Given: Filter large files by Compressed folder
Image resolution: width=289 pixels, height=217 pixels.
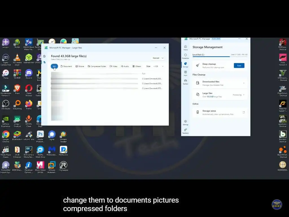Looking at the screenshot, I should 97,66.
